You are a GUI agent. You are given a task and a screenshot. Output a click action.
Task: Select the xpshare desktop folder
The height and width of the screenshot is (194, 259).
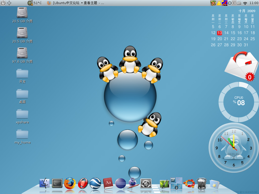pos(22,117)
